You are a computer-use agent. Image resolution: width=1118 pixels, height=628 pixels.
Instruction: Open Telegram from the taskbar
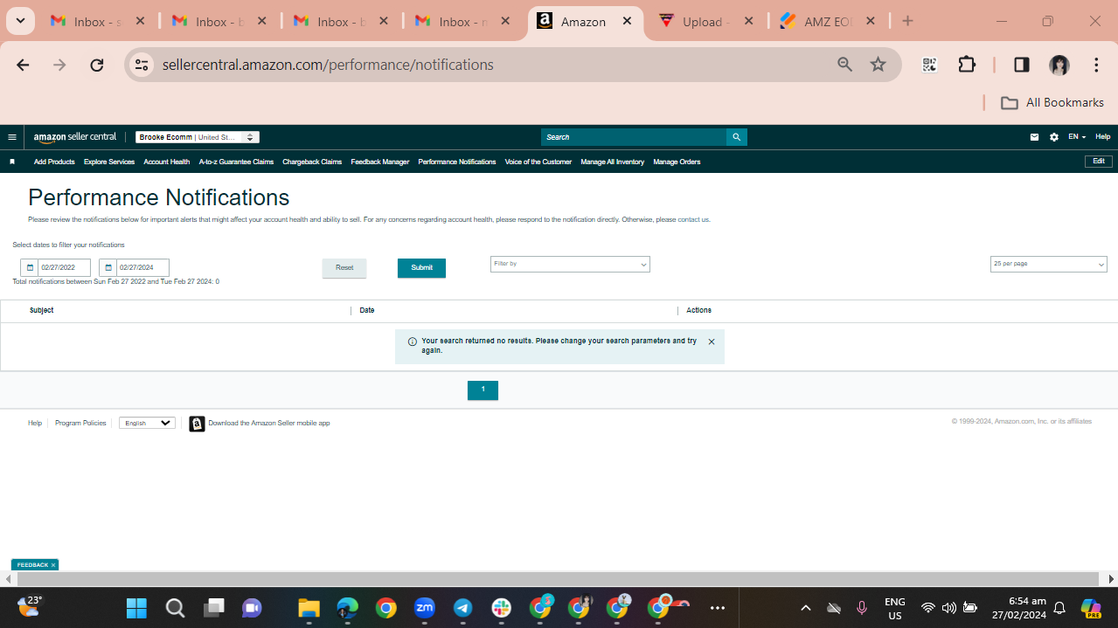click(462, 608)
